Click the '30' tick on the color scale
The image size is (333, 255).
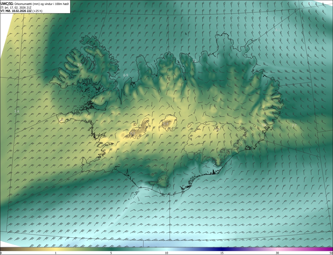point(277,253)
